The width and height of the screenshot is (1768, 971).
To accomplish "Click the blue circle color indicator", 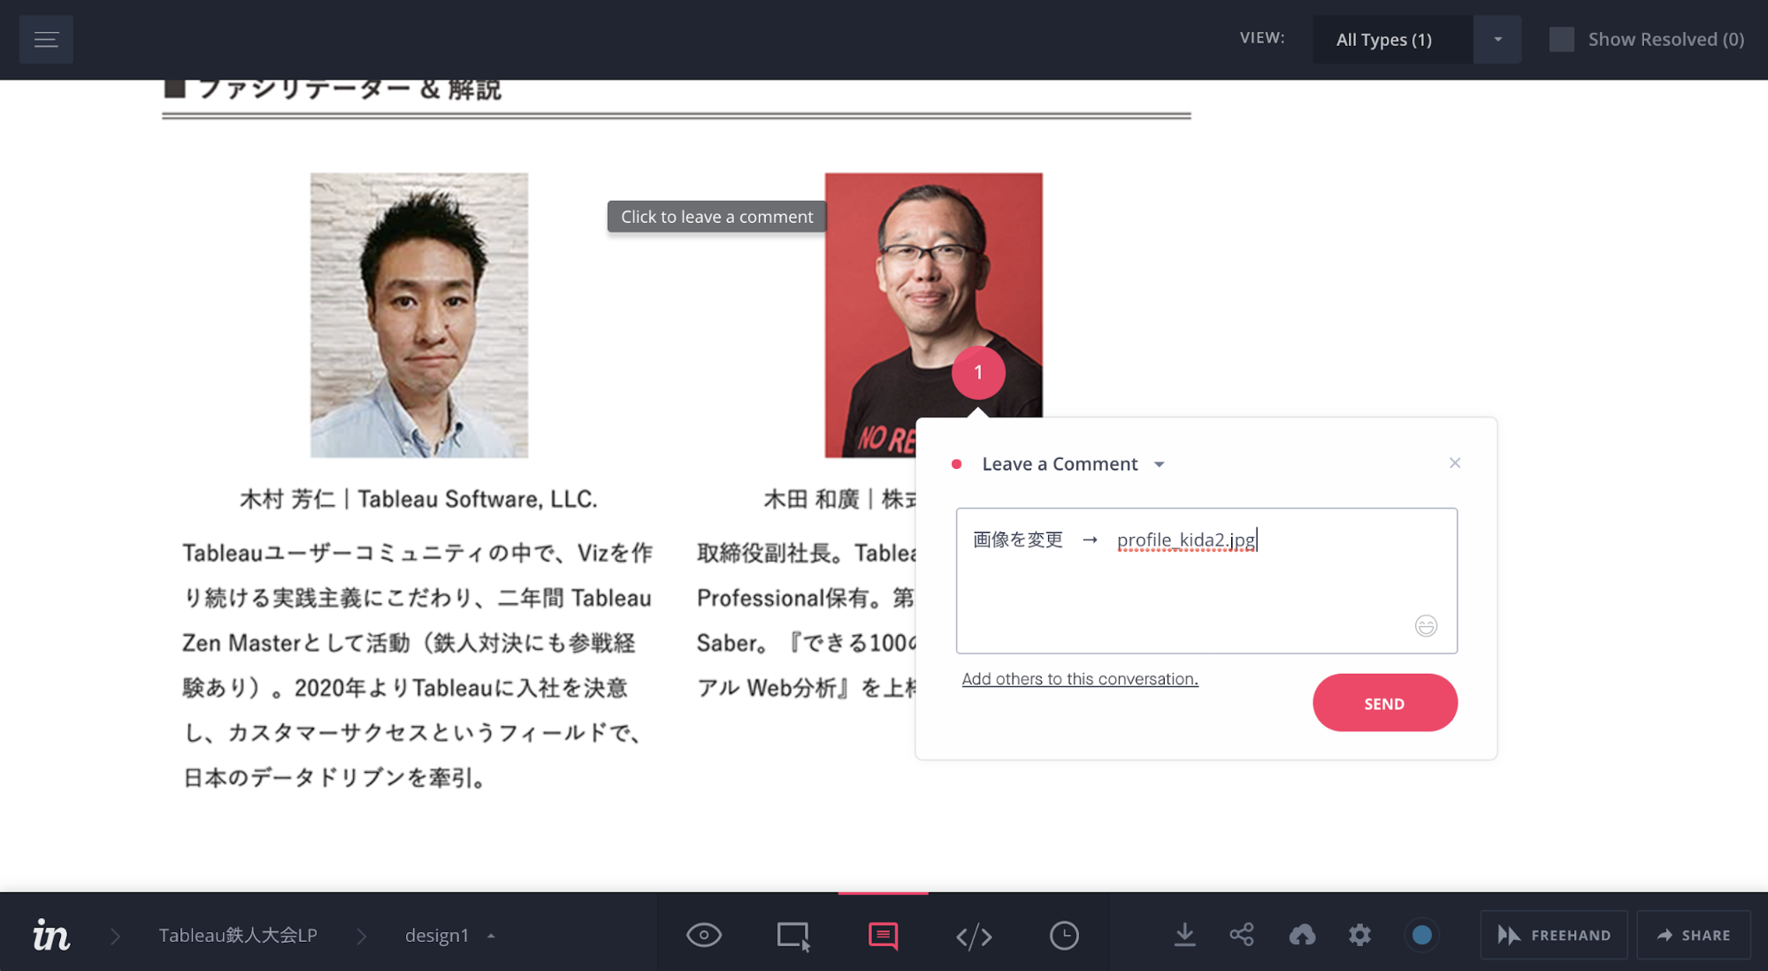I will click(1421, 935).
